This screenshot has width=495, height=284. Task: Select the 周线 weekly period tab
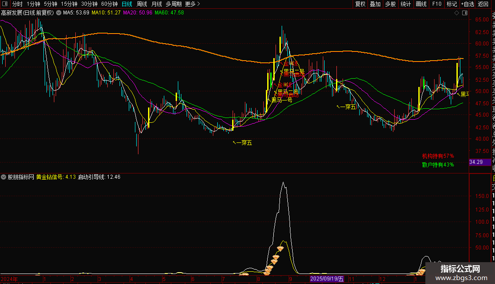pos(142,4)
